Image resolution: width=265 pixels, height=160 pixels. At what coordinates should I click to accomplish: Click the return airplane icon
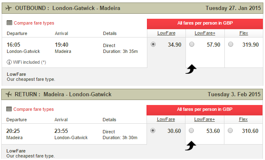click(8, 94)
